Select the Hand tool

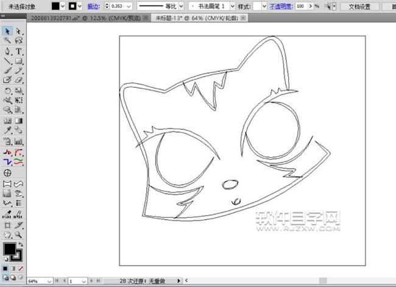7,234
